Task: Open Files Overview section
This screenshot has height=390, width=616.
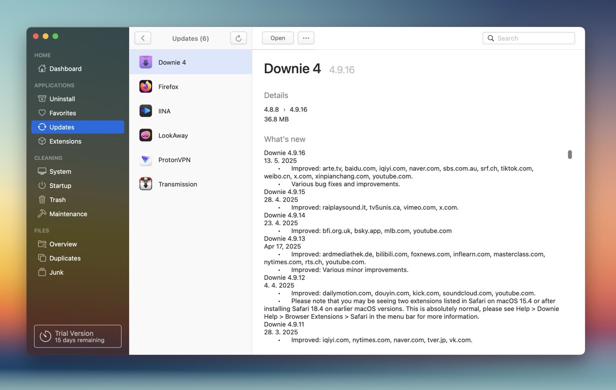Action: (78, 244)
